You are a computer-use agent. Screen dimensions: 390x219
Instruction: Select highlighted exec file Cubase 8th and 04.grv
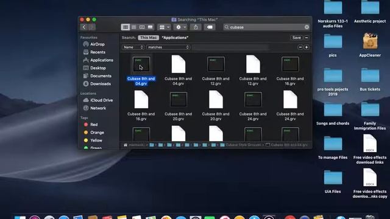pos(141,64)
